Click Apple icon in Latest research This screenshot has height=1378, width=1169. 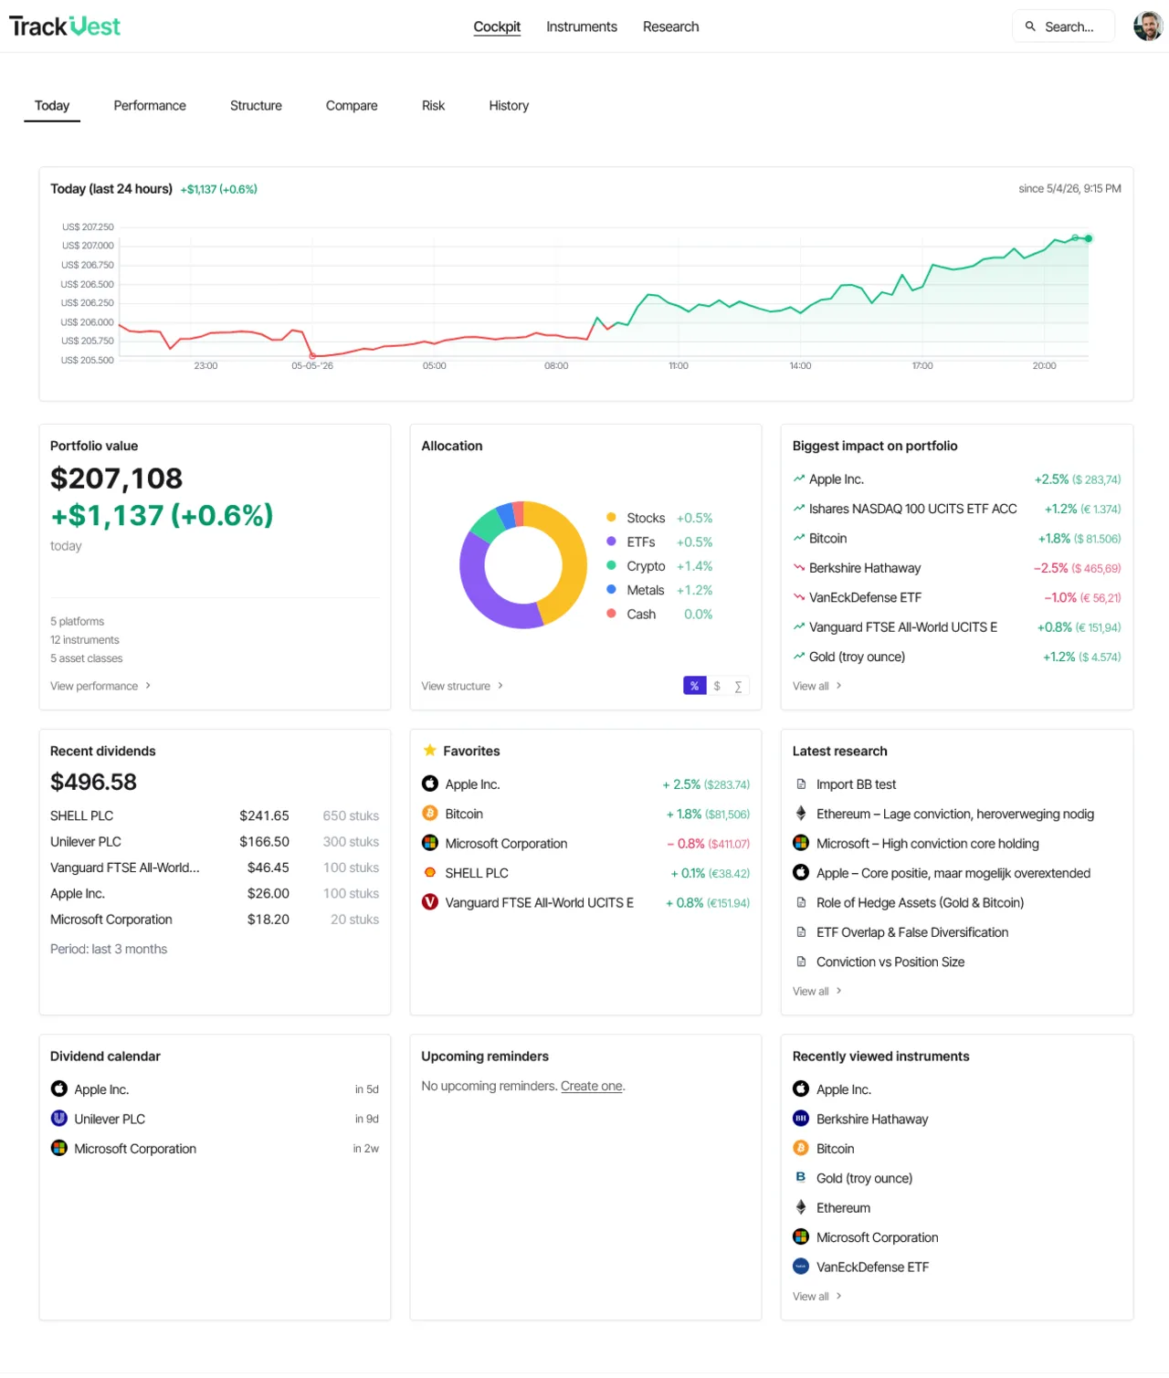pos(801,873)
